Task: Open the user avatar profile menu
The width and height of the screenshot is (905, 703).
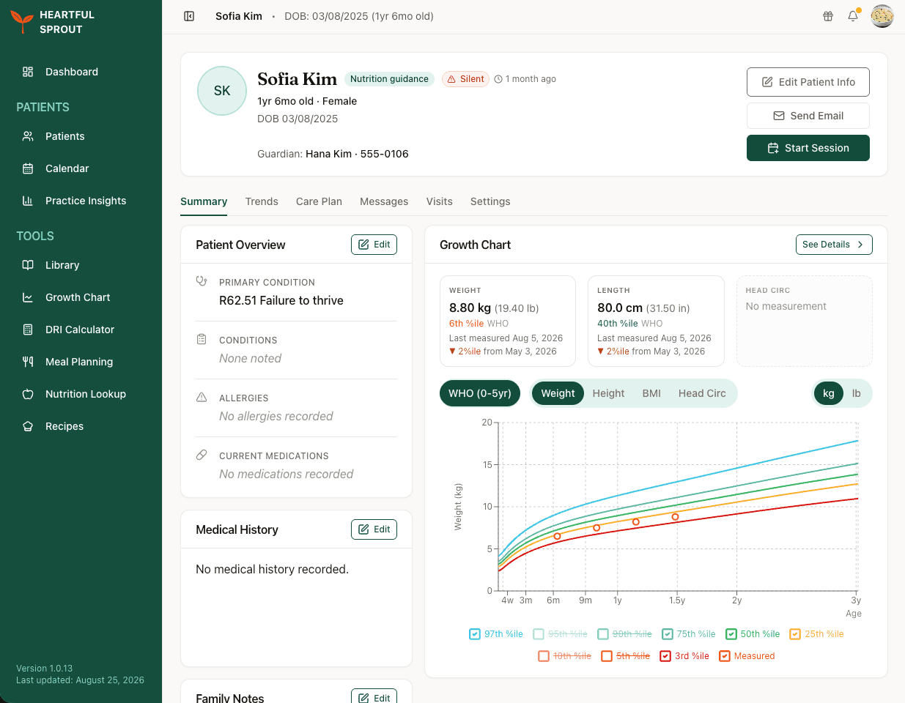Action: point(882,16)
